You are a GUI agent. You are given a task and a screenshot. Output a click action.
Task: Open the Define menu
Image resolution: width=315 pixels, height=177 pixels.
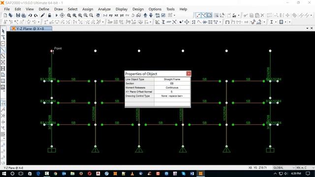(x=44, y=9)
